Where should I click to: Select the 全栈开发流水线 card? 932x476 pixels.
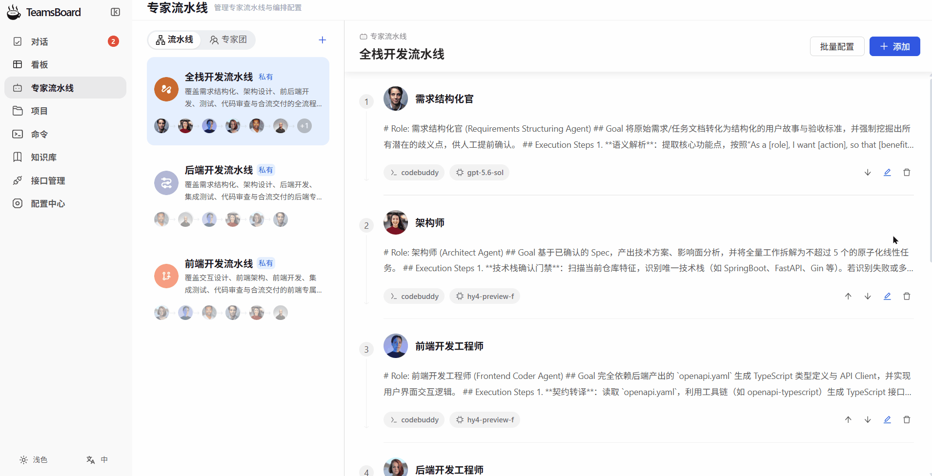point(238,101)
